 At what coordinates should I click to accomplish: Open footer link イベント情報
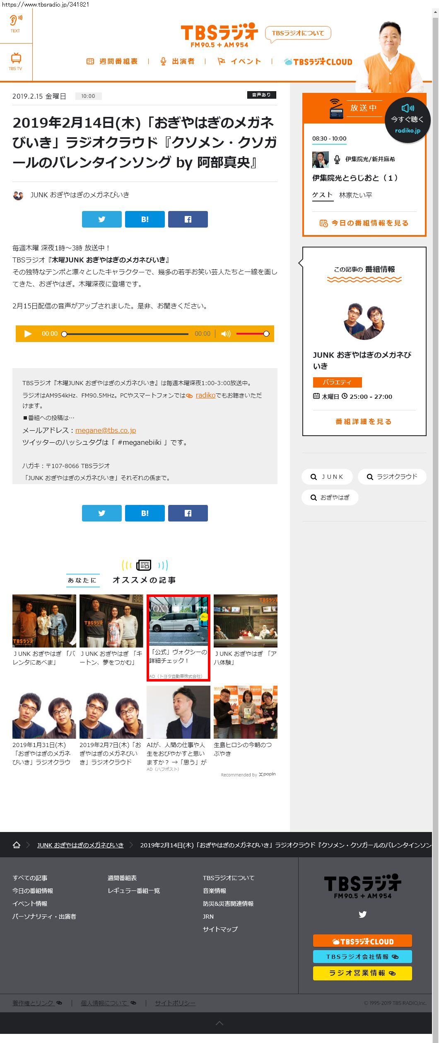click(x=30, y=903)
